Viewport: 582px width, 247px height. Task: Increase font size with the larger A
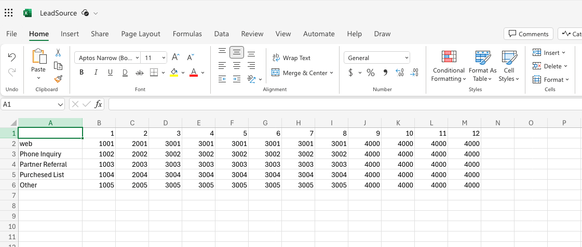(175, 57)
